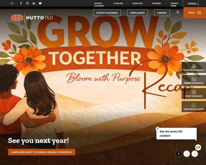Go to District Home
Viewport: 206px width, 165px height.
(x=174, y=4)
